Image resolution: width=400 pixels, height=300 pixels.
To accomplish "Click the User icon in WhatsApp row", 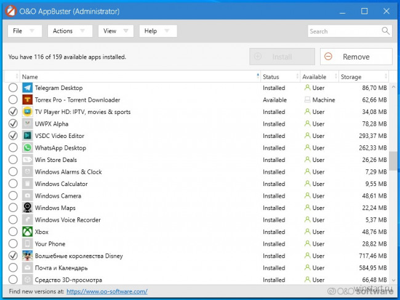I will pos(308,148).
